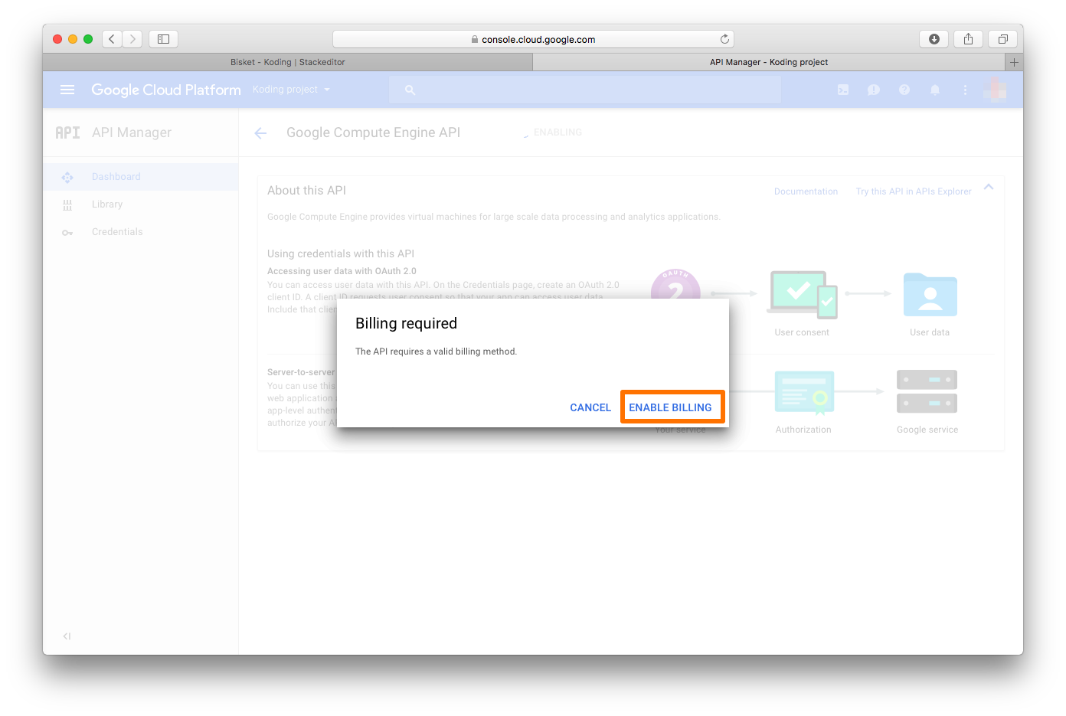Click the console.cloud.google.com address bar
Viewport: 1066px width, 716px height.
[533, 39]
